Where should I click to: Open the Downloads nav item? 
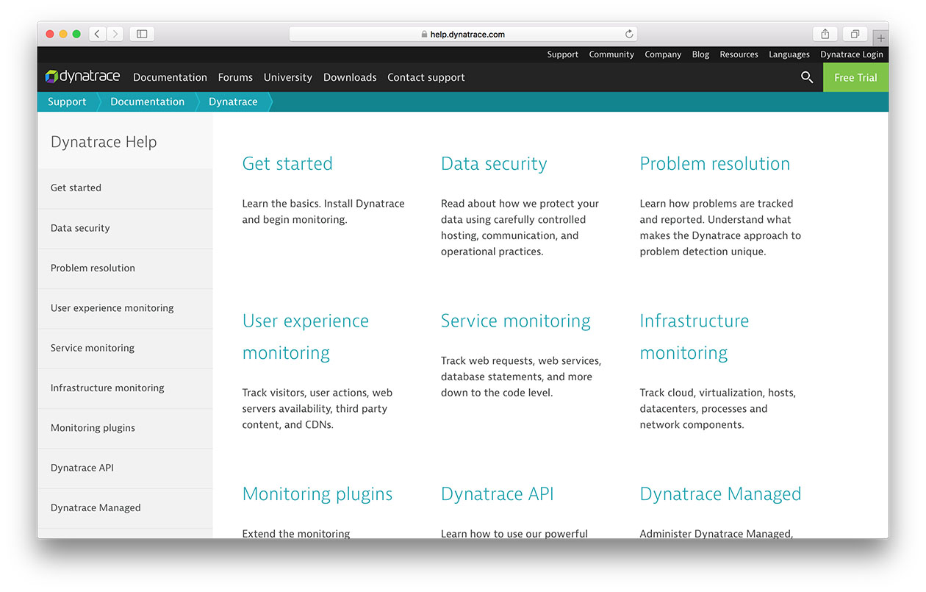[350, 77]
